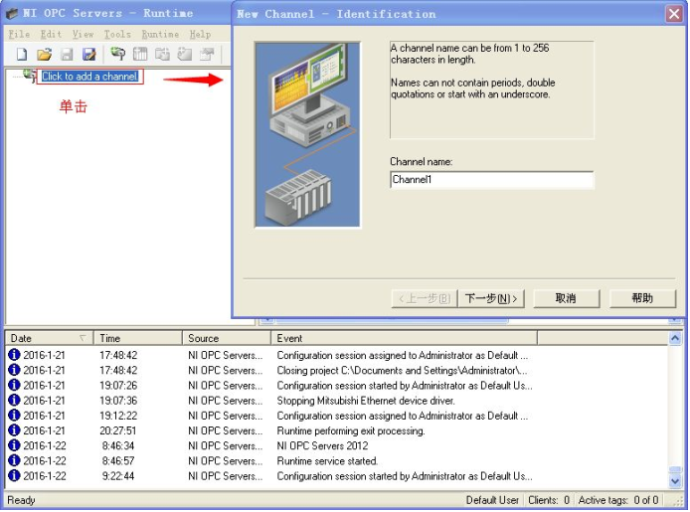
Task: Click the event log scrollbar thumb
Action: 675,470
